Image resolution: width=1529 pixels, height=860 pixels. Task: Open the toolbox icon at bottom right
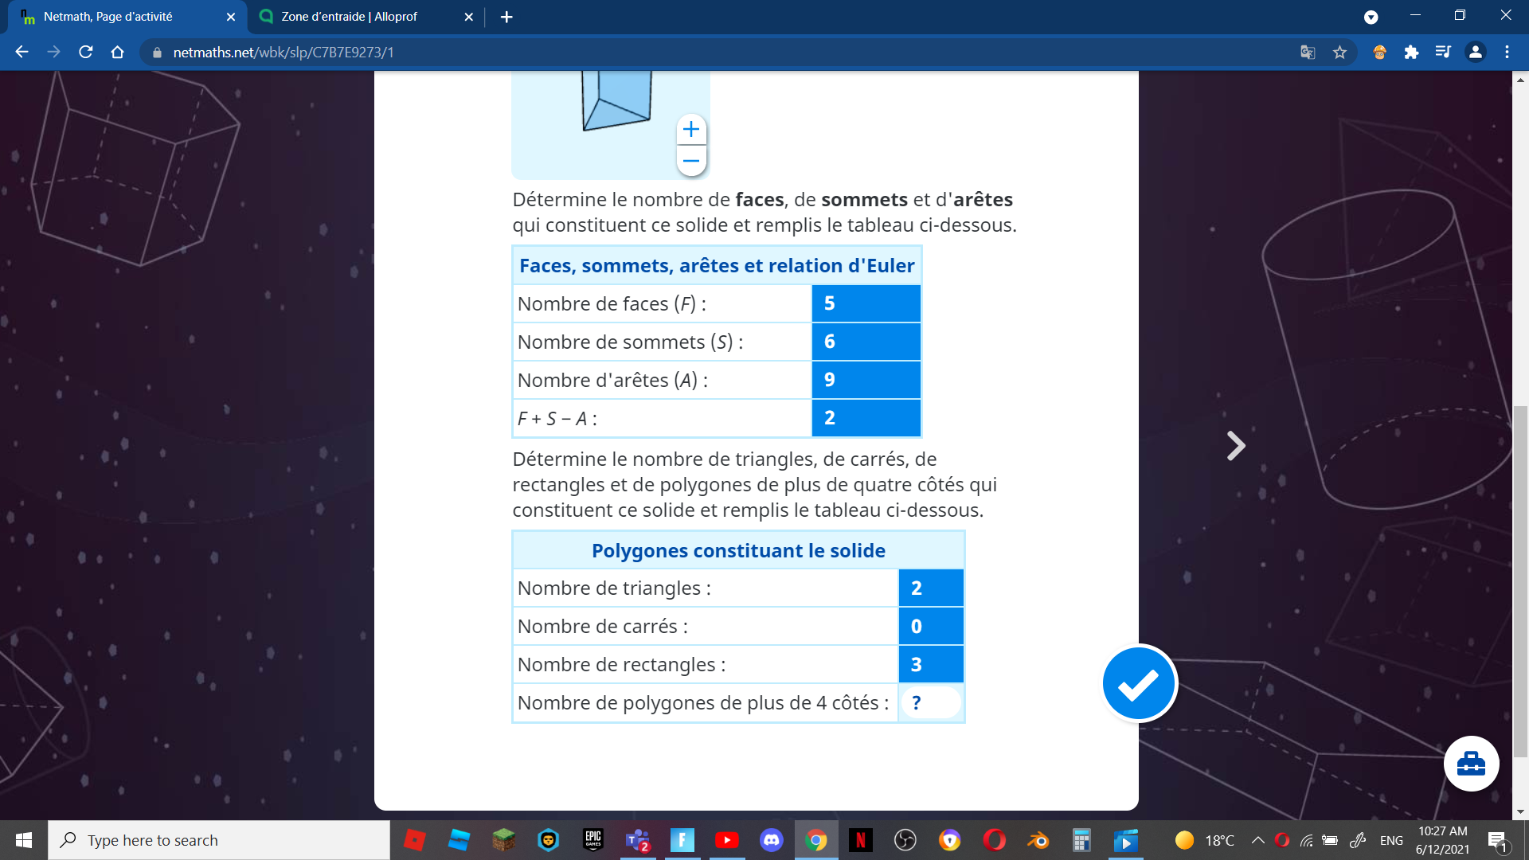1470,763
